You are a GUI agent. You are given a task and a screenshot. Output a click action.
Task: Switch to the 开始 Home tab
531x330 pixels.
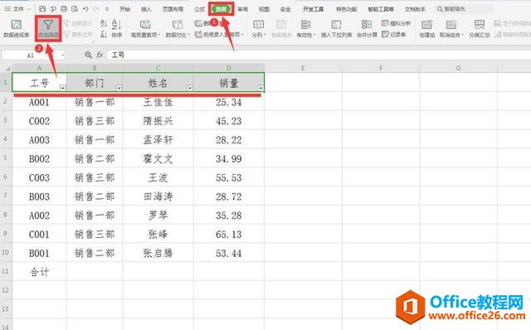pos(124,9)
